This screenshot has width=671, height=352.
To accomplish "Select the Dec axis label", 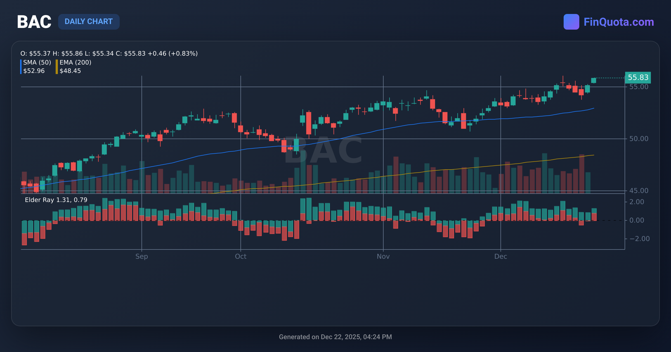I will [501, 256].
